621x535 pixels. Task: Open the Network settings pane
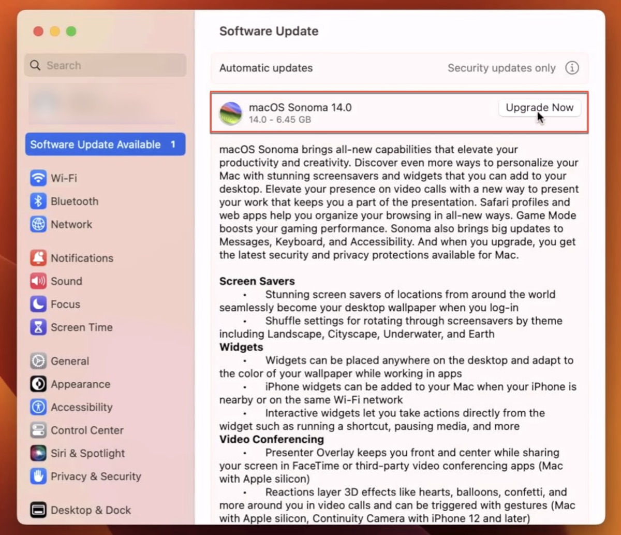pos(105,224)
